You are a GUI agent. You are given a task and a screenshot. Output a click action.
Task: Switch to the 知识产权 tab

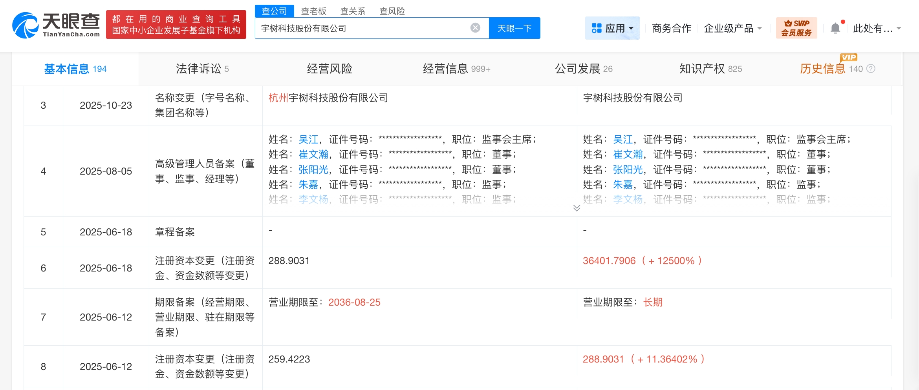(x=711, y=69)
